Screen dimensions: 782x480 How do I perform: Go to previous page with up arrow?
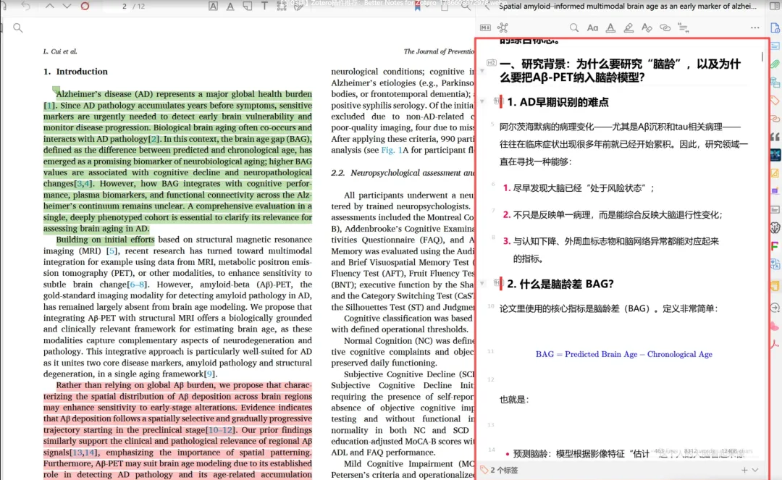(49, 7)
